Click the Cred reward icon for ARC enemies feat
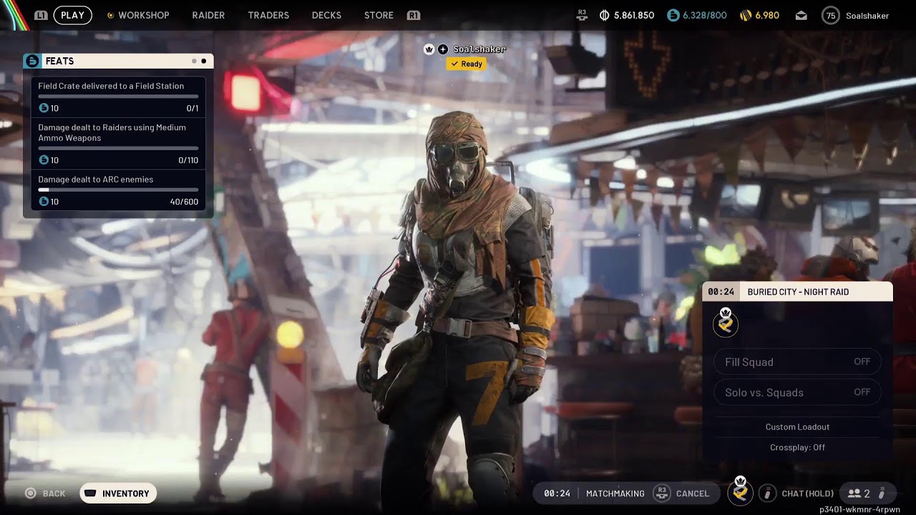916x515 pixels. (x=44, y=202)
